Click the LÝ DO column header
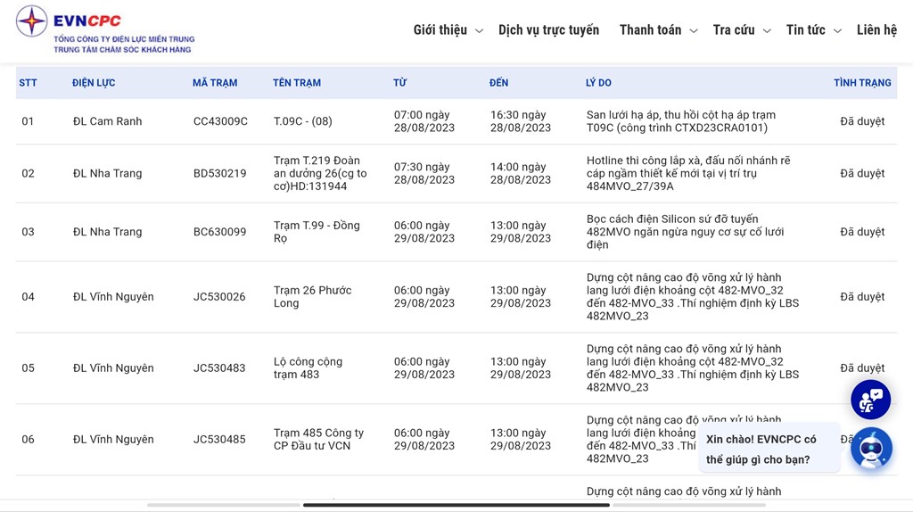The image size is (913, 512). 598,83
